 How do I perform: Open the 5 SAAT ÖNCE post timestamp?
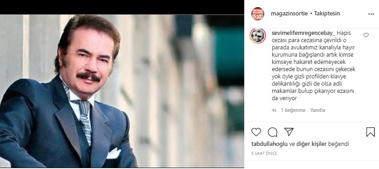click(264, 153)
